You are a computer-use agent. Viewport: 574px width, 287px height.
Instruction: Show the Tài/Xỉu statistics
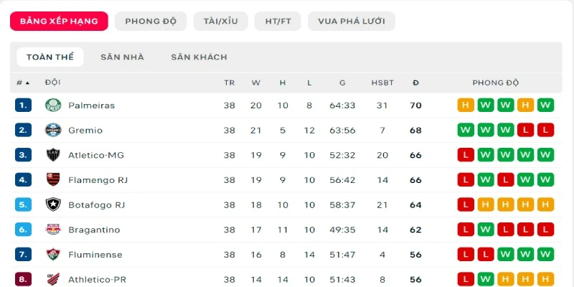pyautogui.click(x=221, y=22)
